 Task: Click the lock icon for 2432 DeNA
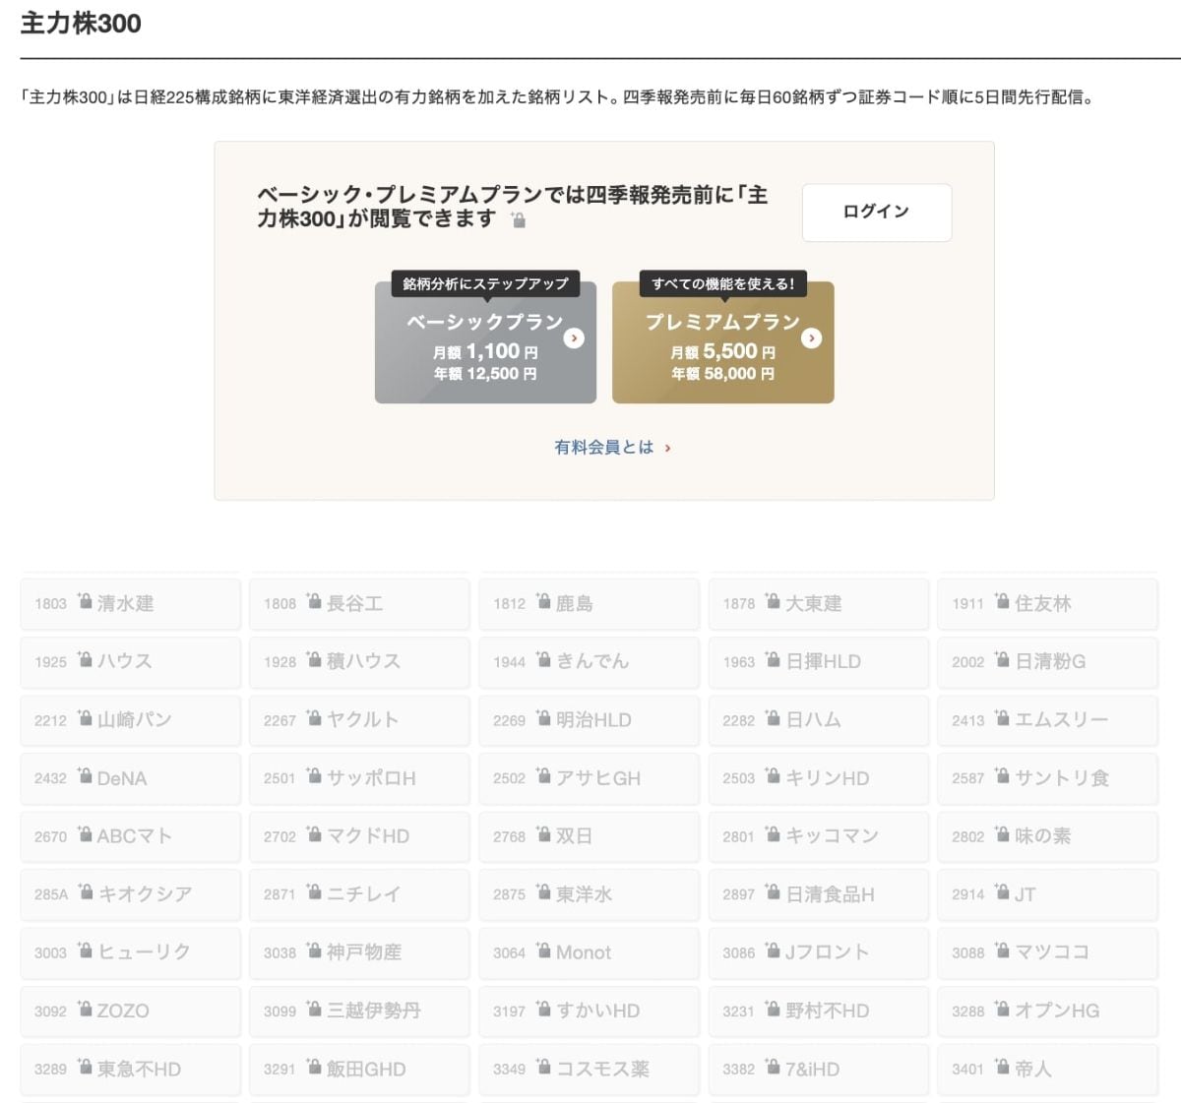[x=85, y=775]
